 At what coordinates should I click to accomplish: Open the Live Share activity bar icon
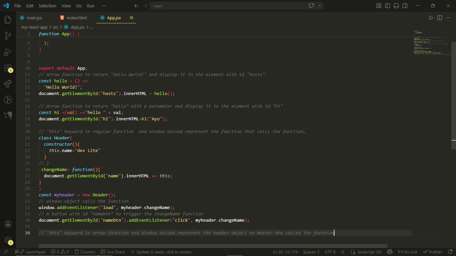pyautogui.click(x=8, y=83)
